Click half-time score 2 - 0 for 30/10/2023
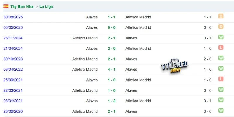Viewport: 234px width, 117px height. pos(208,59)
